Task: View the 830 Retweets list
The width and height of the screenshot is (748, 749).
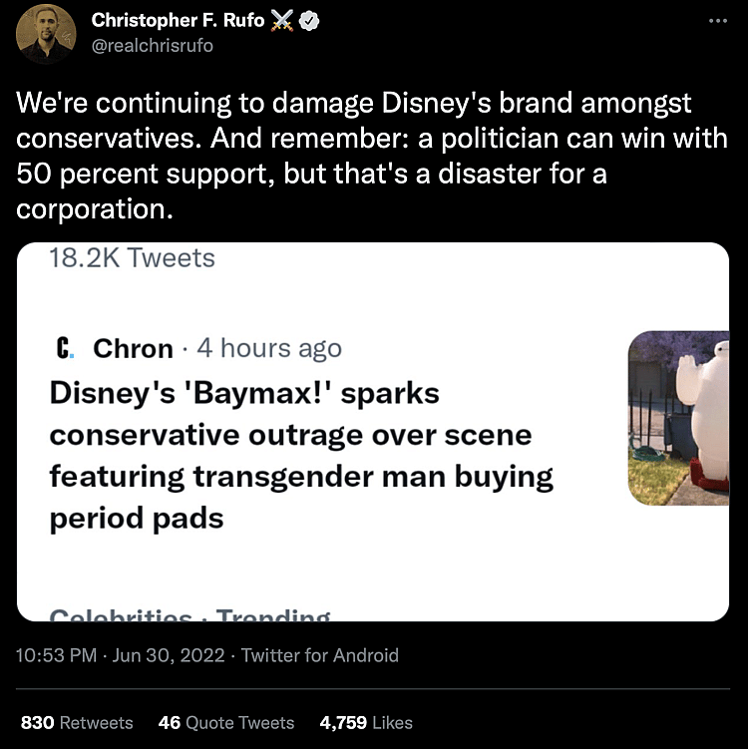Action: [77, 722]
